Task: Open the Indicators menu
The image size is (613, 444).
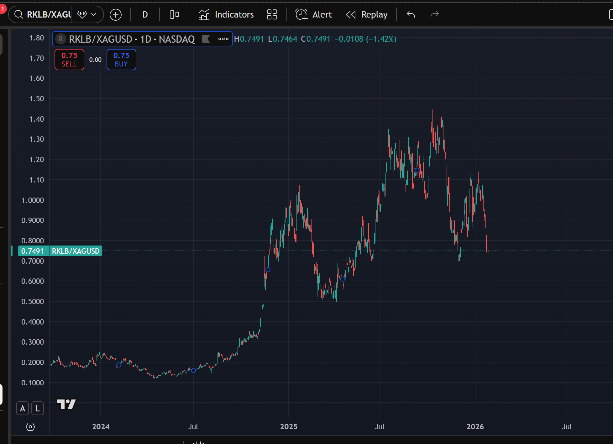Action: [226, 14]
